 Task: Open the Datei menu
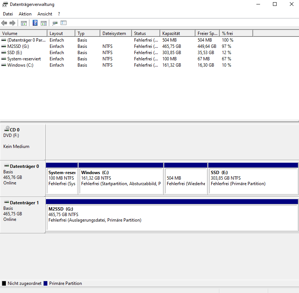8,14
